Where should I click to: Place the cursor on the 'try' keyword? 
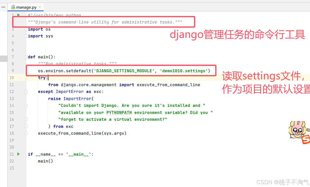(x=42, y=78)
